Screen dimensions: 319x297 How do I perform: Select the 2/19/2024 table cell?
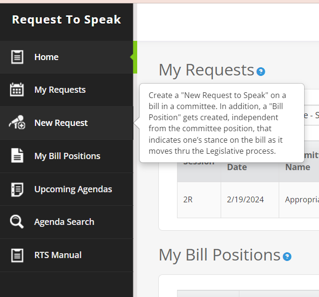coord(250,200)
